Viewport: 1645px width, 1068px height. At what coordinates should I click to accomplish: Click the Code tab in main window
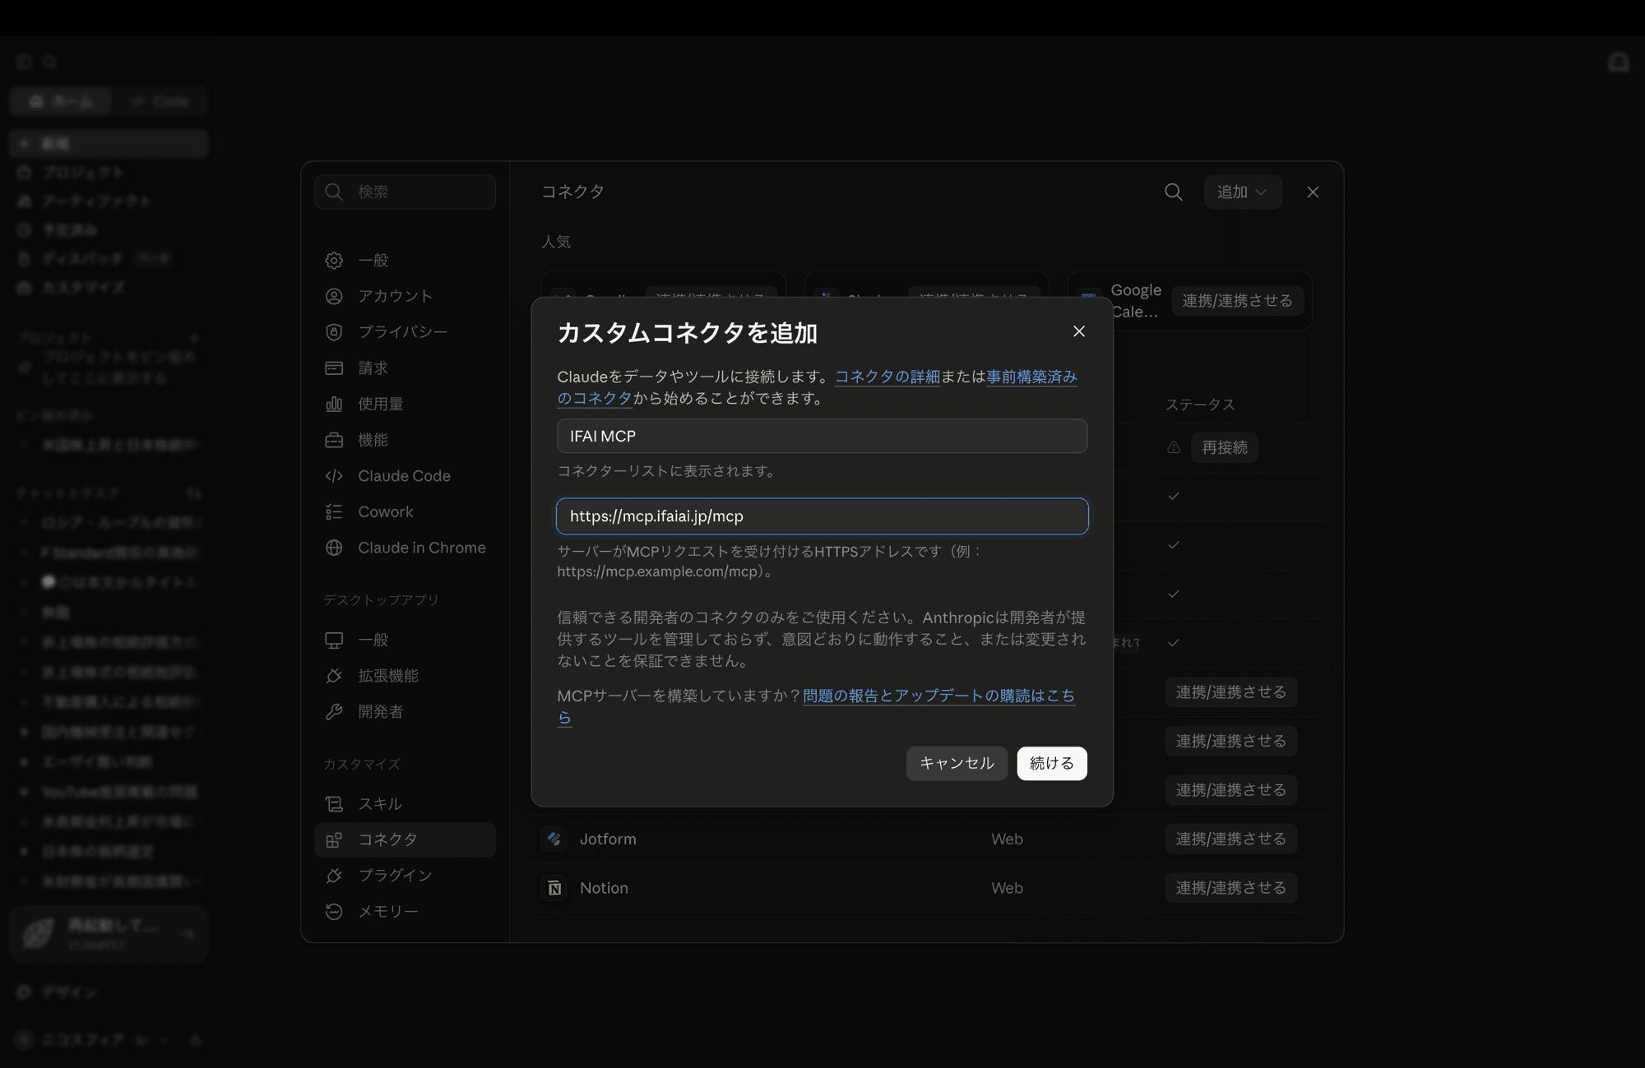160,101
